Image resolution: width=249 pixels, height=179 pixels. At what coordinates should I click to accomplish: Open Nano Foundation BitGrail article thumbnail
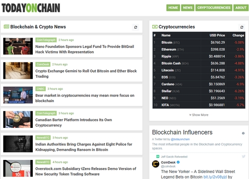tap(18, 46)
